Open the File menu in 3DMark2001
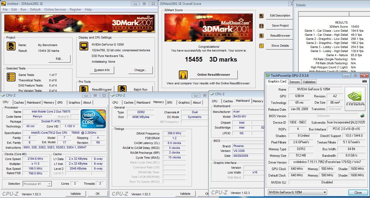 [x=5, y=9]
